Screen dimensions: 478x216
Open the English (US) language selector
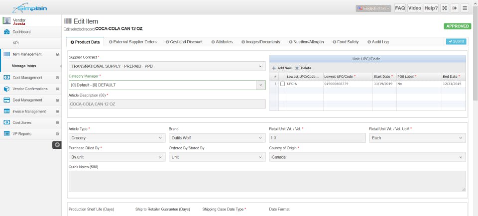click(x=373, y=8)
